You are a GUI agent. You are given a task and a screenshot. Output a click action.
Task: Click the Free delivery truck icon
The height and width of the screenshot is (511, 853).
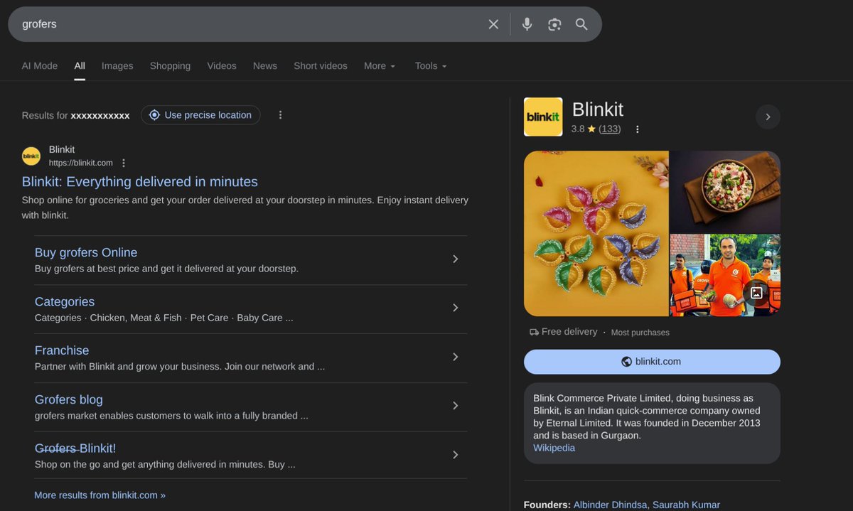point(534,332)
